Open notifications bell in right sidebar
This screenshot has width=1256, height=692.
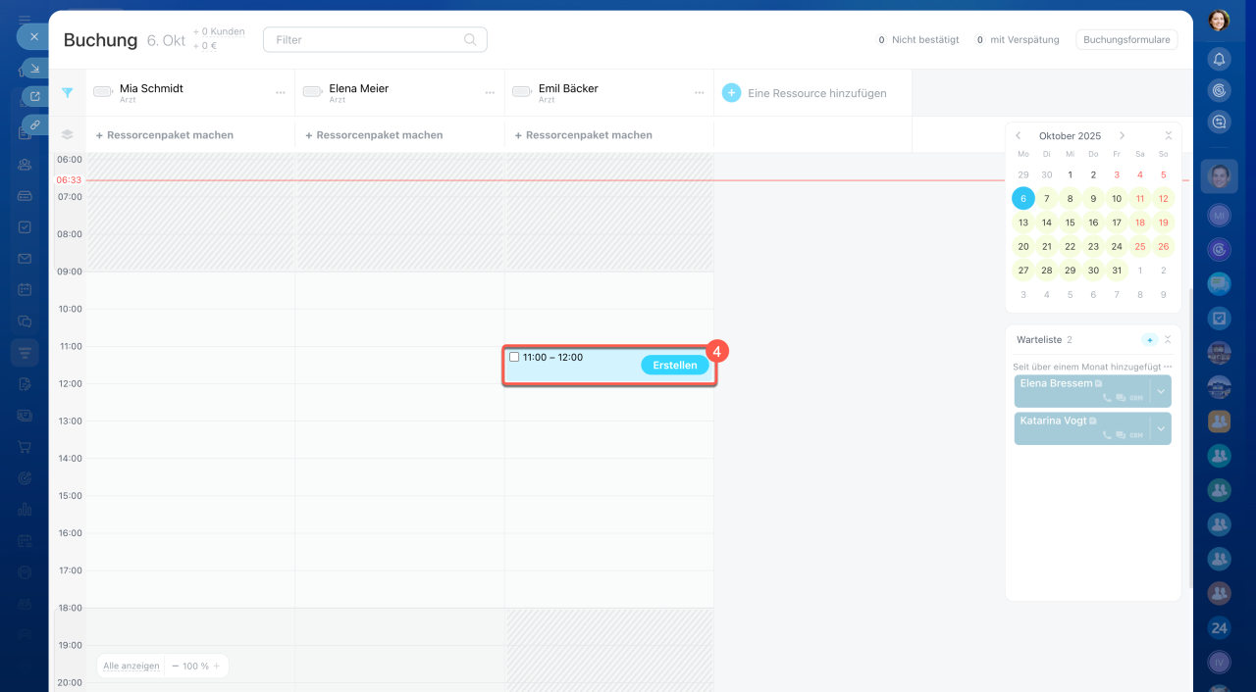(x=1219, y=59)
